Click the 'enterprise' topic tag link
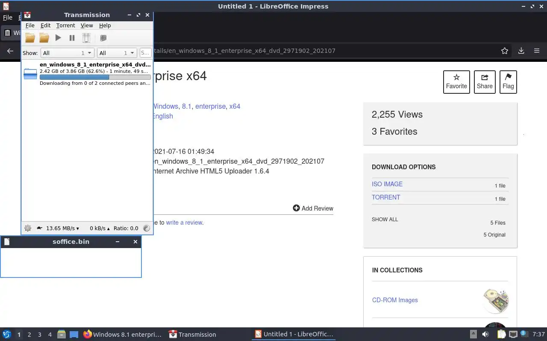547x341 pixels. pos(210,106)
